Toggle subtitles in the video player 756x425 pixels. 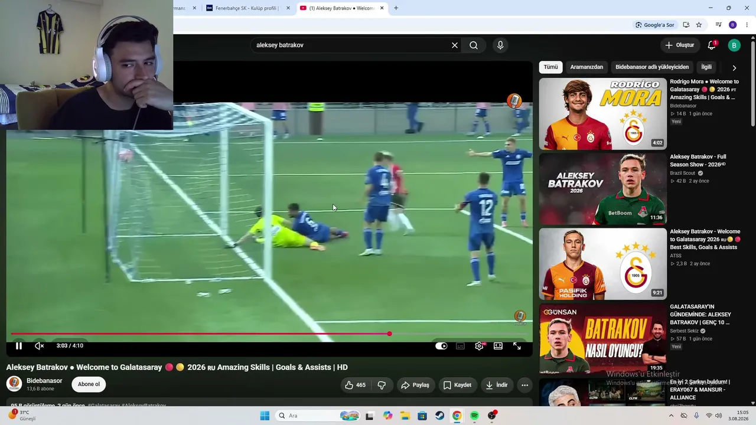[460, 346]
